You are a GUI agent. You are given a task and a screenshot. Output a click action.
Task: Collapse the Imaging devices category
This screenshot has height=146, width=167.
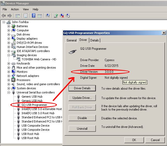[x=9, y=55]
